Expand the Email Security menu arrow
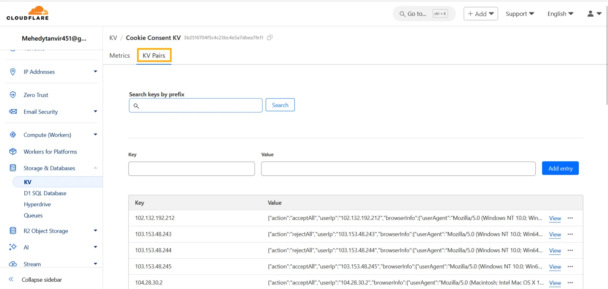This screenshot has width=608, height=289. click(x=95, y=111)
